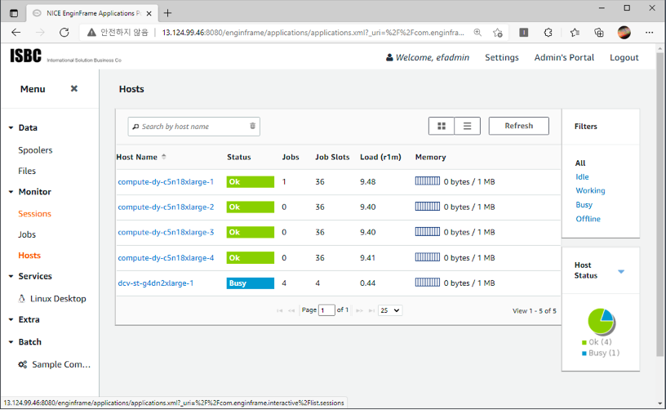Show All hosts filter

tap(580, 163)
